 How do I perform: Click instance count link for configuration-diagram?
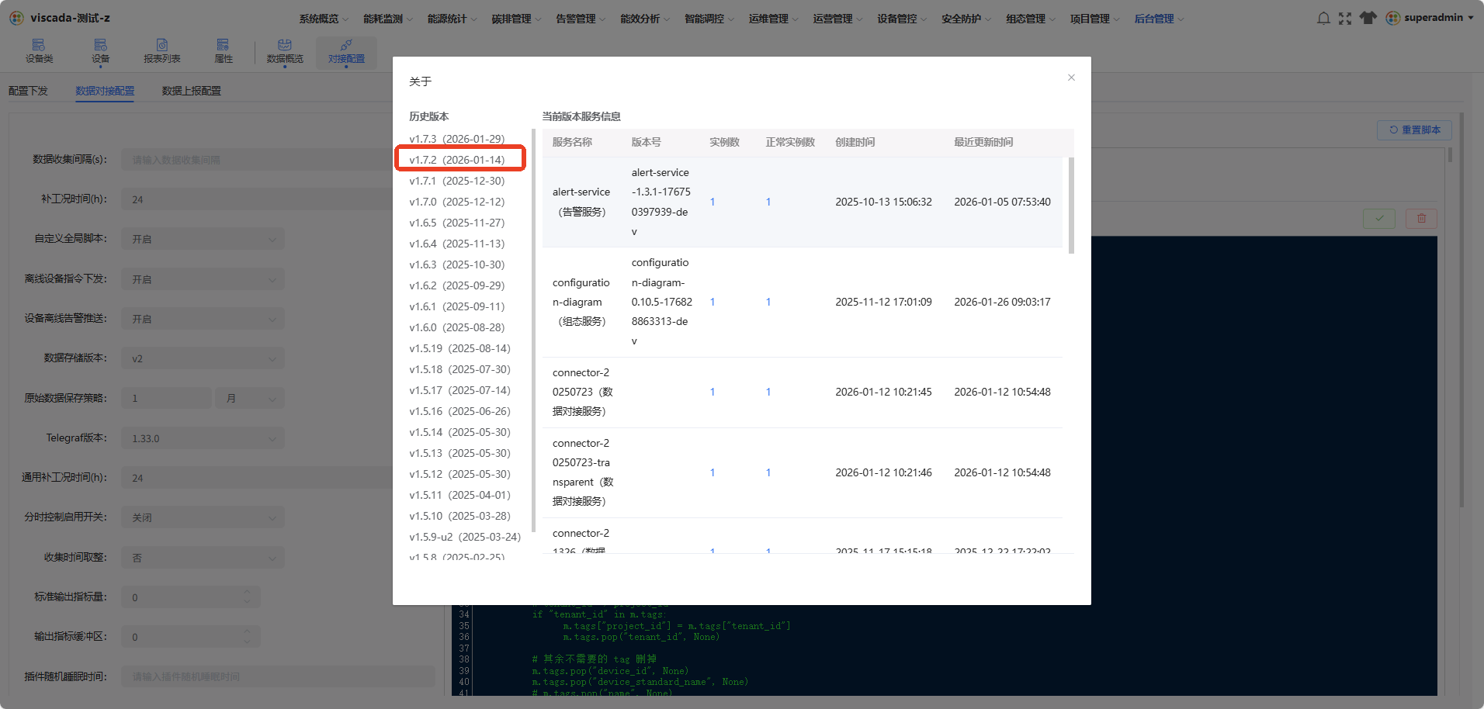pos(713,302)
